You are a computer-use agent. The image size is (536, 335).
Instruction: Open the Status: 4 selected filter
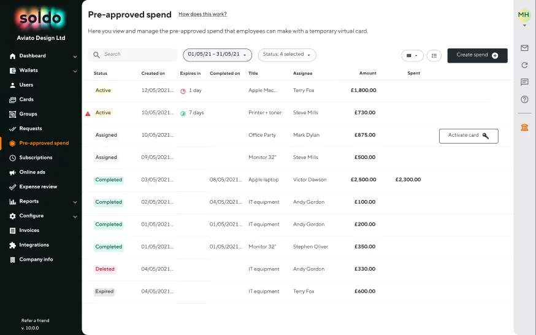pyautogui.click(x=286, y=55)
